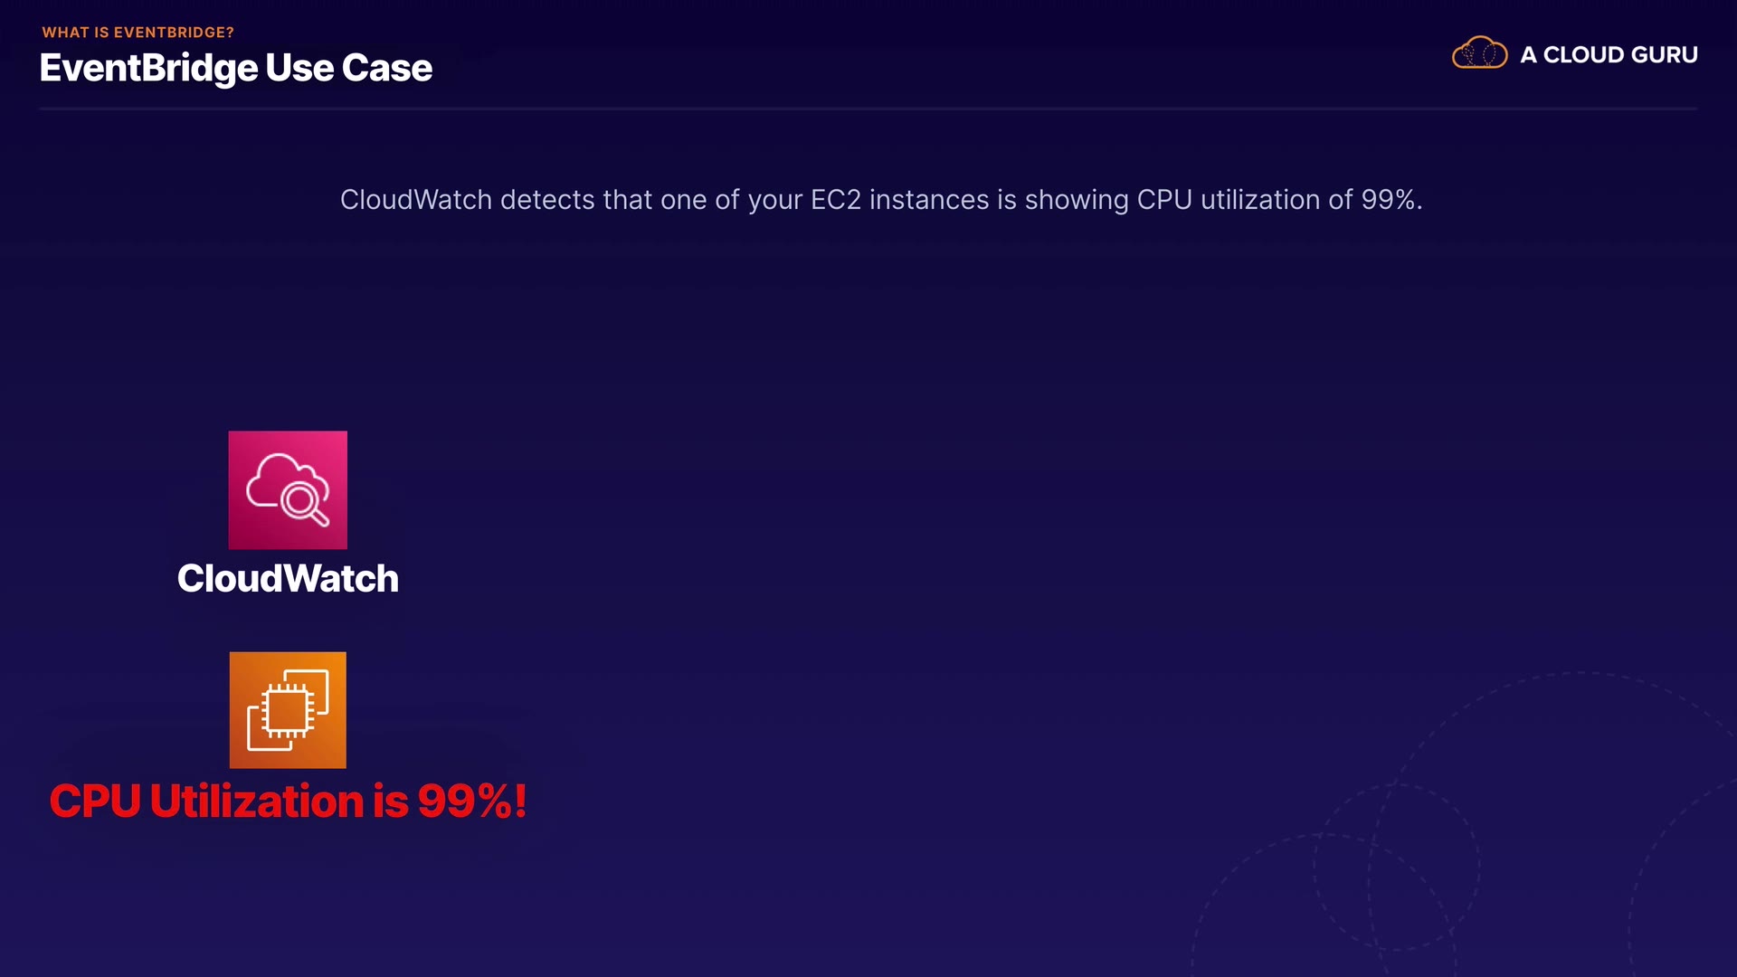Click the orange "WHAT IS EVENTBRIDGE?" heading
Screen dimensions: 1737x977
coord(138,33)
